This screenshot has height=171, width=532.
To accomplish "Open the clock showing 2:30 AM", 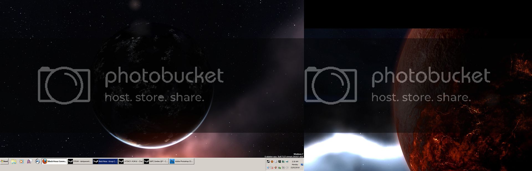I will click(x=295, y=162).
